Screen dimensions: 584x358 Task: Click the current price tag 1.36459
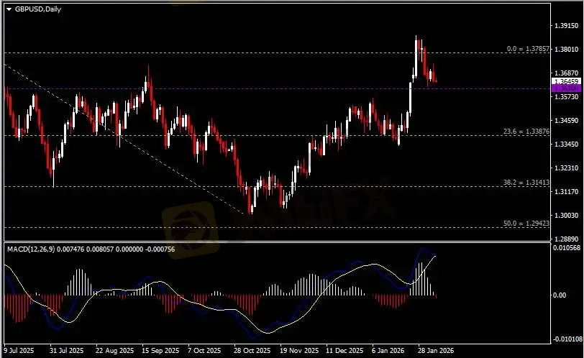pyautogui.click(x=566, y=81)
